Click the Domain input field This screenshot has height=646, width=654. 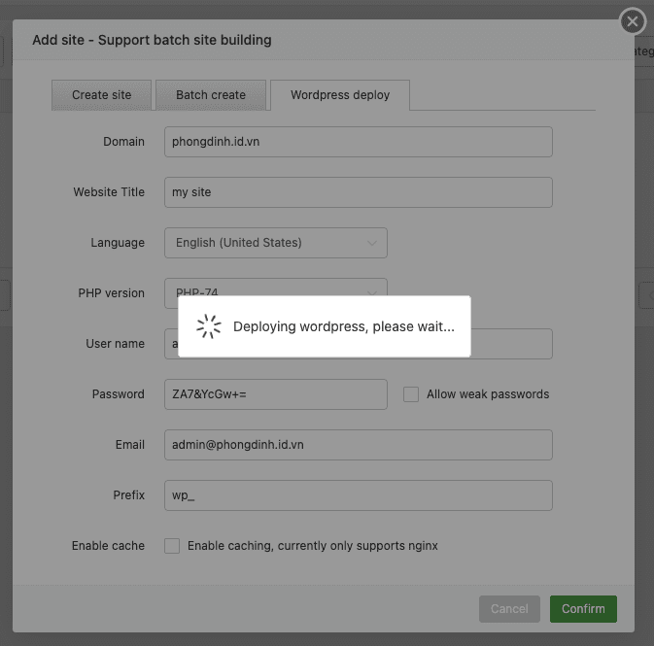359,142
